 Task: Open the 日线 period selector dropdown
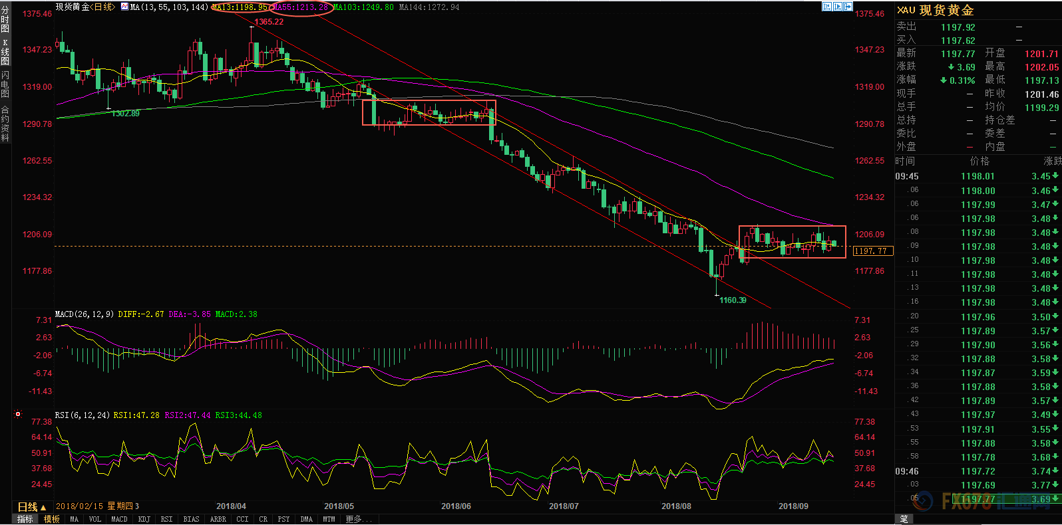31,507
